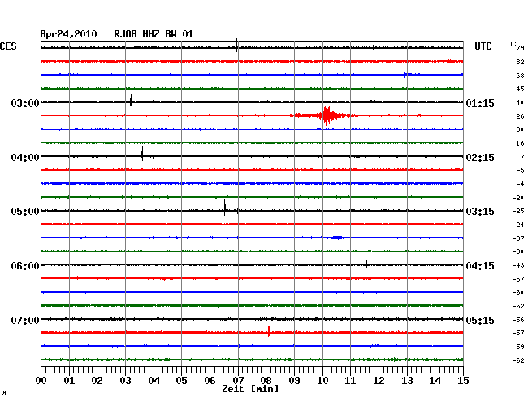528x402 pixels.
Task: Click minute tick label "04" on the axis
Action: click(x=154, y=381)
